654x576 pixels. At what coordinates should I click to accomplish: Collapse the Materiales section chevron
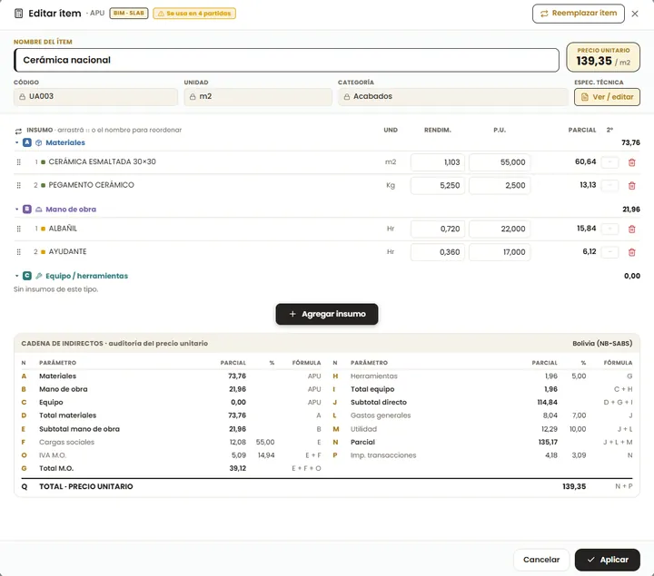click(16, 142)
